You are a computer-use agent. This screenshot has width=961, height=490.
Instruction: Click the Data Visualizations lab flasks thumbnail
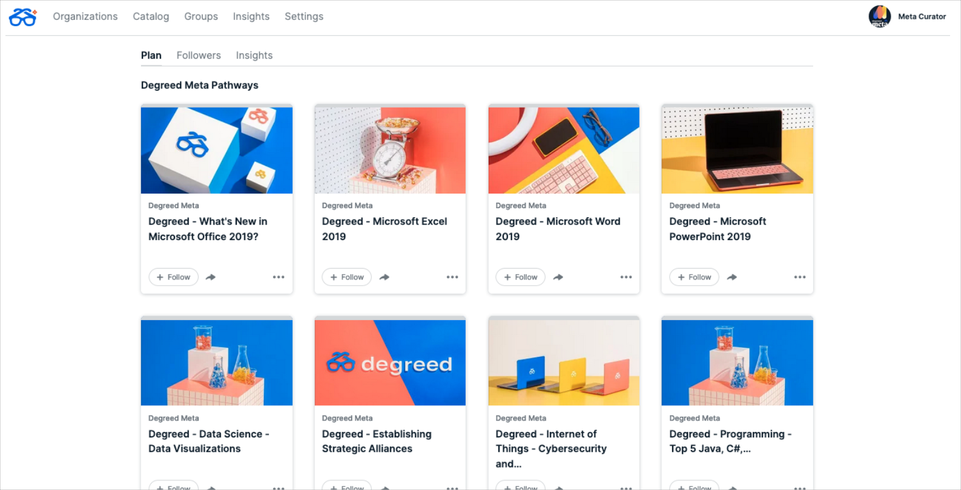click(x=217, y=362)
